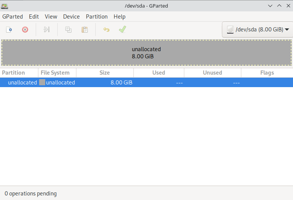Screen dimensions: 293x200
Task: Open the Edit menu
Action: (x=34, y=17)
